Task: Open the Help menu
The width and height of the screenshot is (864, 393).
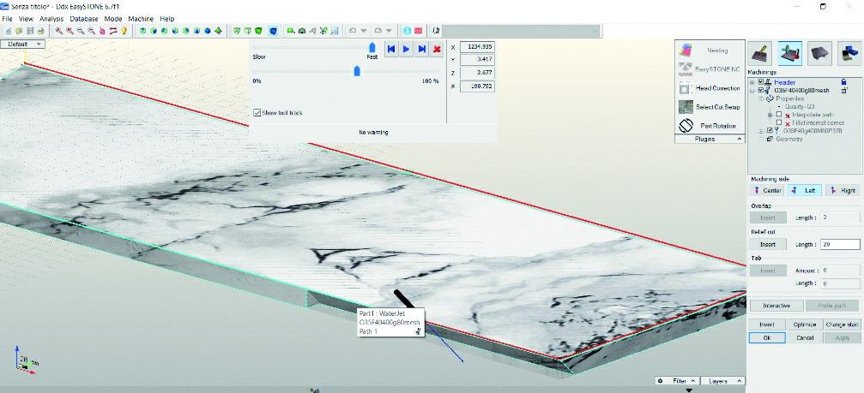Action: (x=167, y=19)
